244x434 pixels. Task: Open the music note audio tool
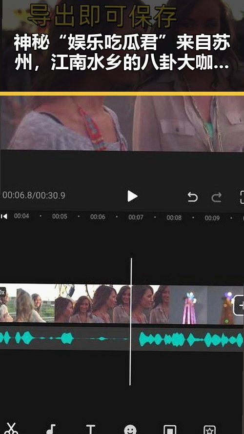51,429
